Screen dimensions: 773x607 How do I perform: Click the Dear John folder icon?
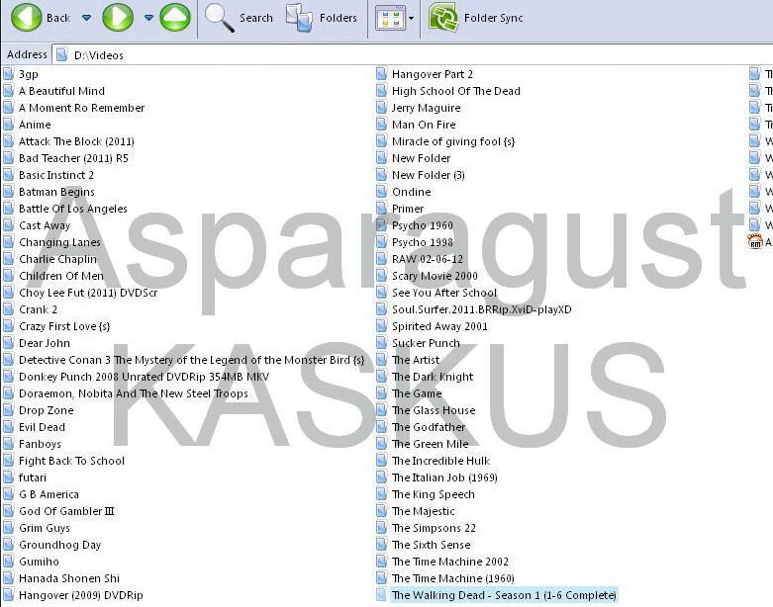tap(8, 343)
